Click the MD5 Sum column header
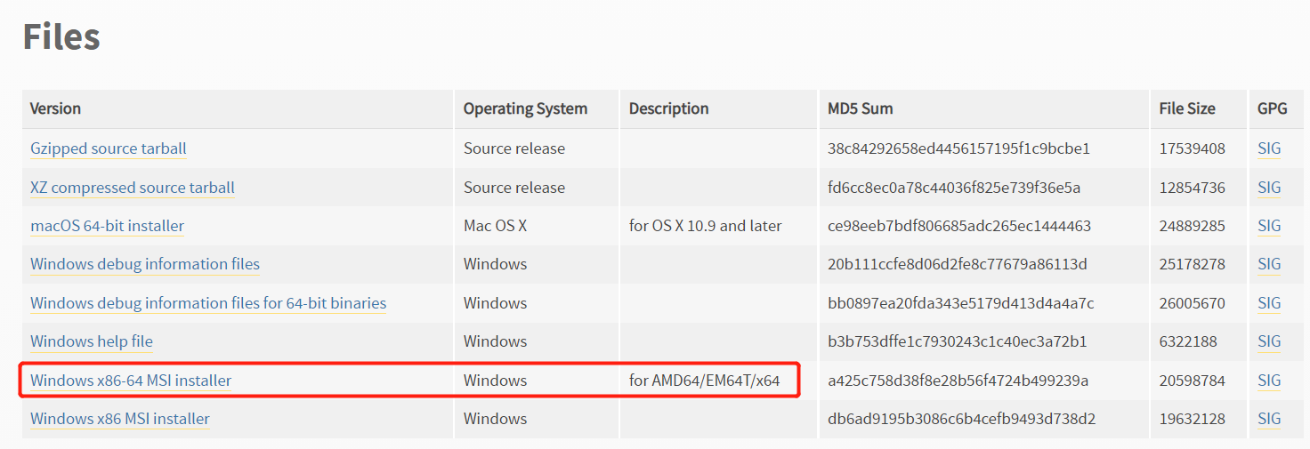The image size is (1310, 449). (860, 108)
